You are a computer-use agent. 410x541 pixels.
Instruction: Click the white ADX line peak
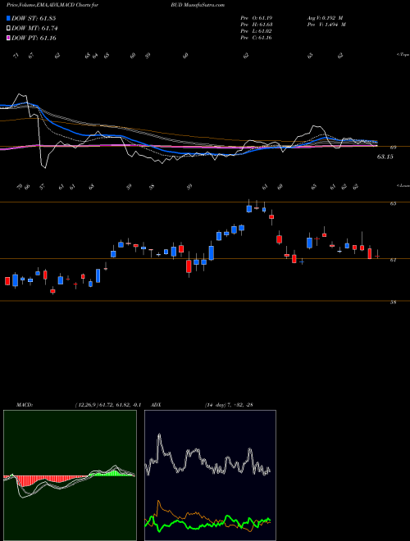pyautogui.click(x=159, y=435)
